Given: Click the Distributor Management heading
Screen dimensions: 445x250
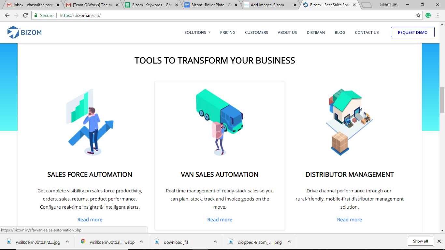Looking at the screenshot, I should click(350, 174).
